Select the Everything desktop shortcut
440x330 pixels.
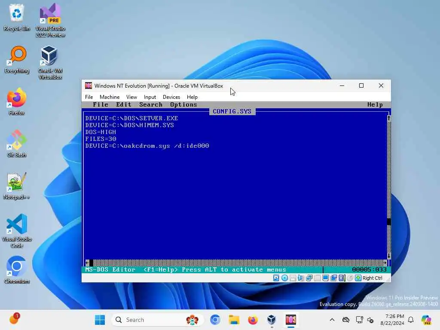click(17, 60)
